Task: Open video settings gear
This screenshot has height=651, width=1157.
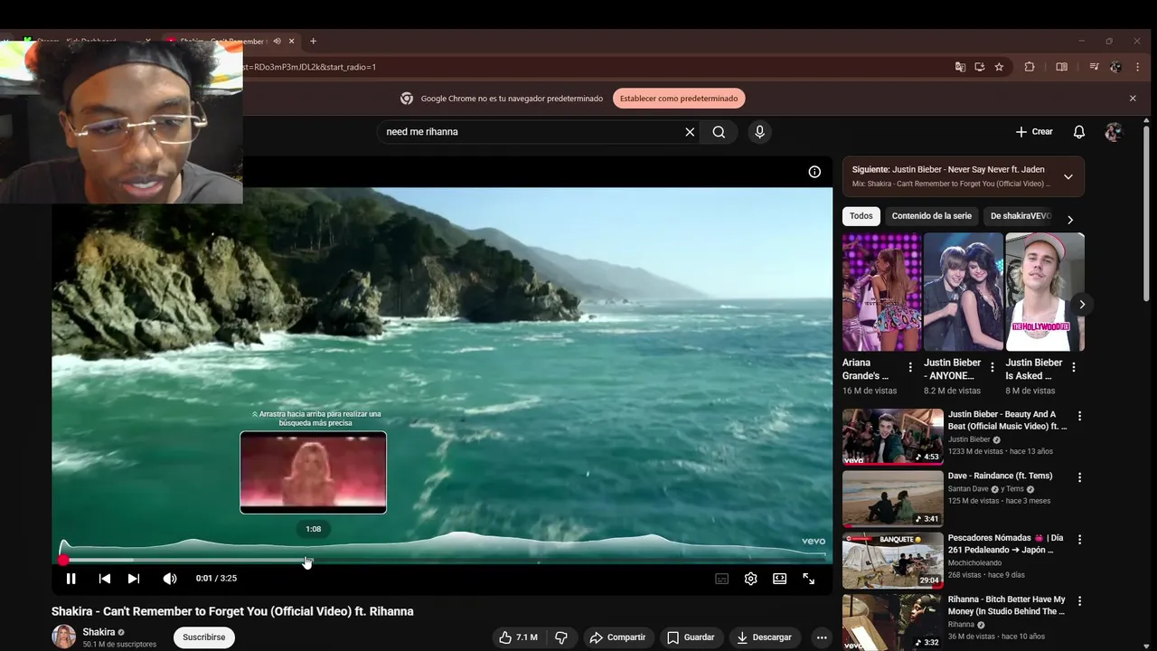Action: 751,579
